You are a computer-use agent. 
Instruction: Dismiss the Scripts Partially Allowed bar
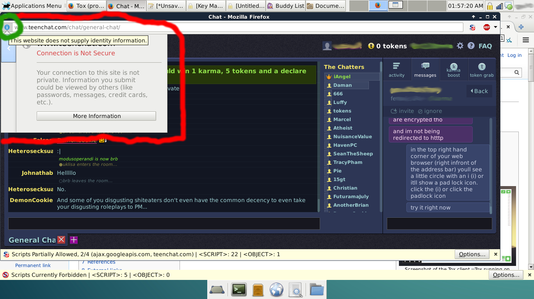click(495, 254)
